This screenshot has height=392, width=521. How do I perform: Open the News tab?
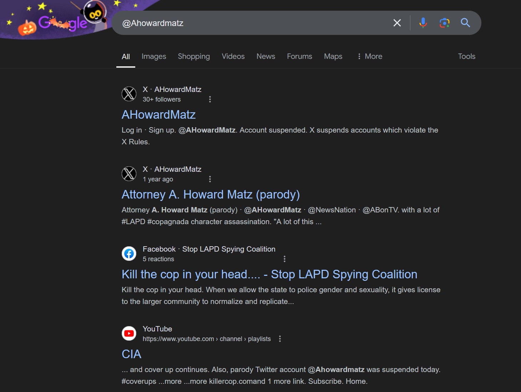(266, 56)
